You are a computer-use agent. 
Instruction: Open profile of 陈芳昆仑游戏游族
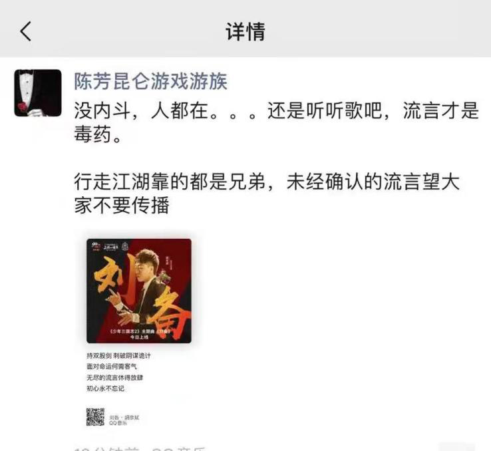pyautogui.click(x=150, y=81)
